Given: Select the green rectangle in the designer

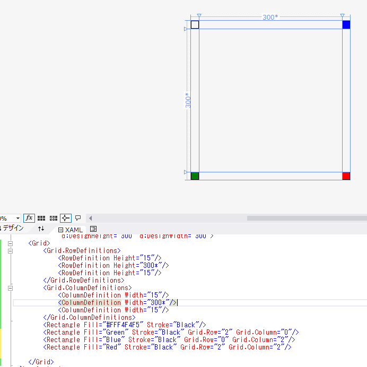Looking at the screenshot, I should (195, 176).
